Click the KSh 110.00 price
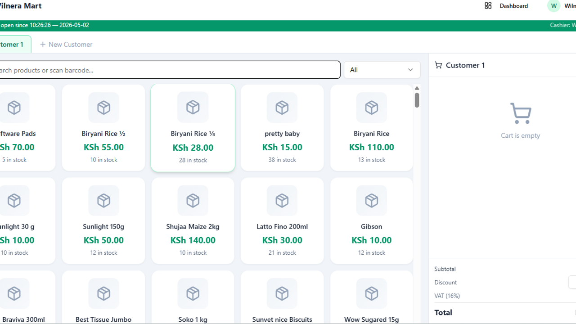The width and height of the screenshot is (576, 324). click(372, 147)
